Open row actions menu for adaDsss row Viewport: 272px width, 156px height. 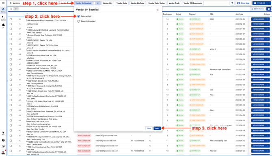(x=268, y=59)
